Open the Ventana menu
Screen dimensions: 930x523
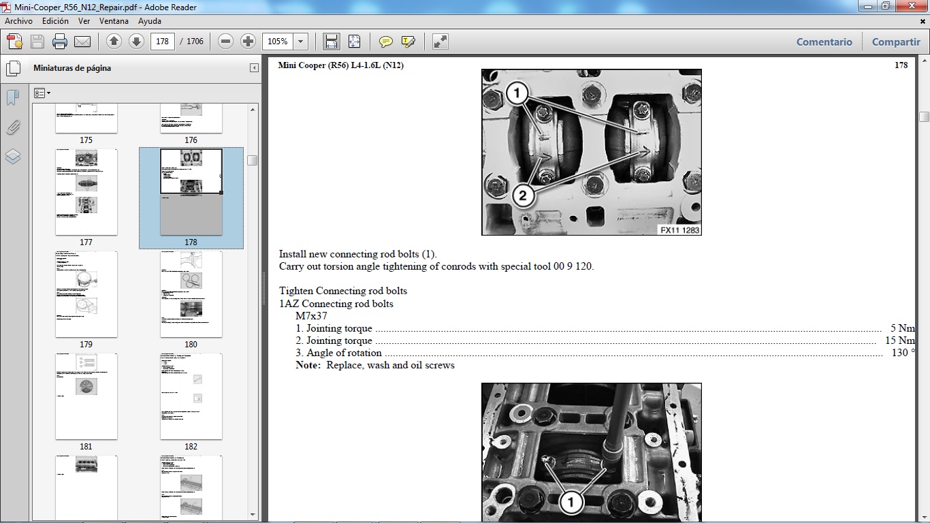[114, 21]
